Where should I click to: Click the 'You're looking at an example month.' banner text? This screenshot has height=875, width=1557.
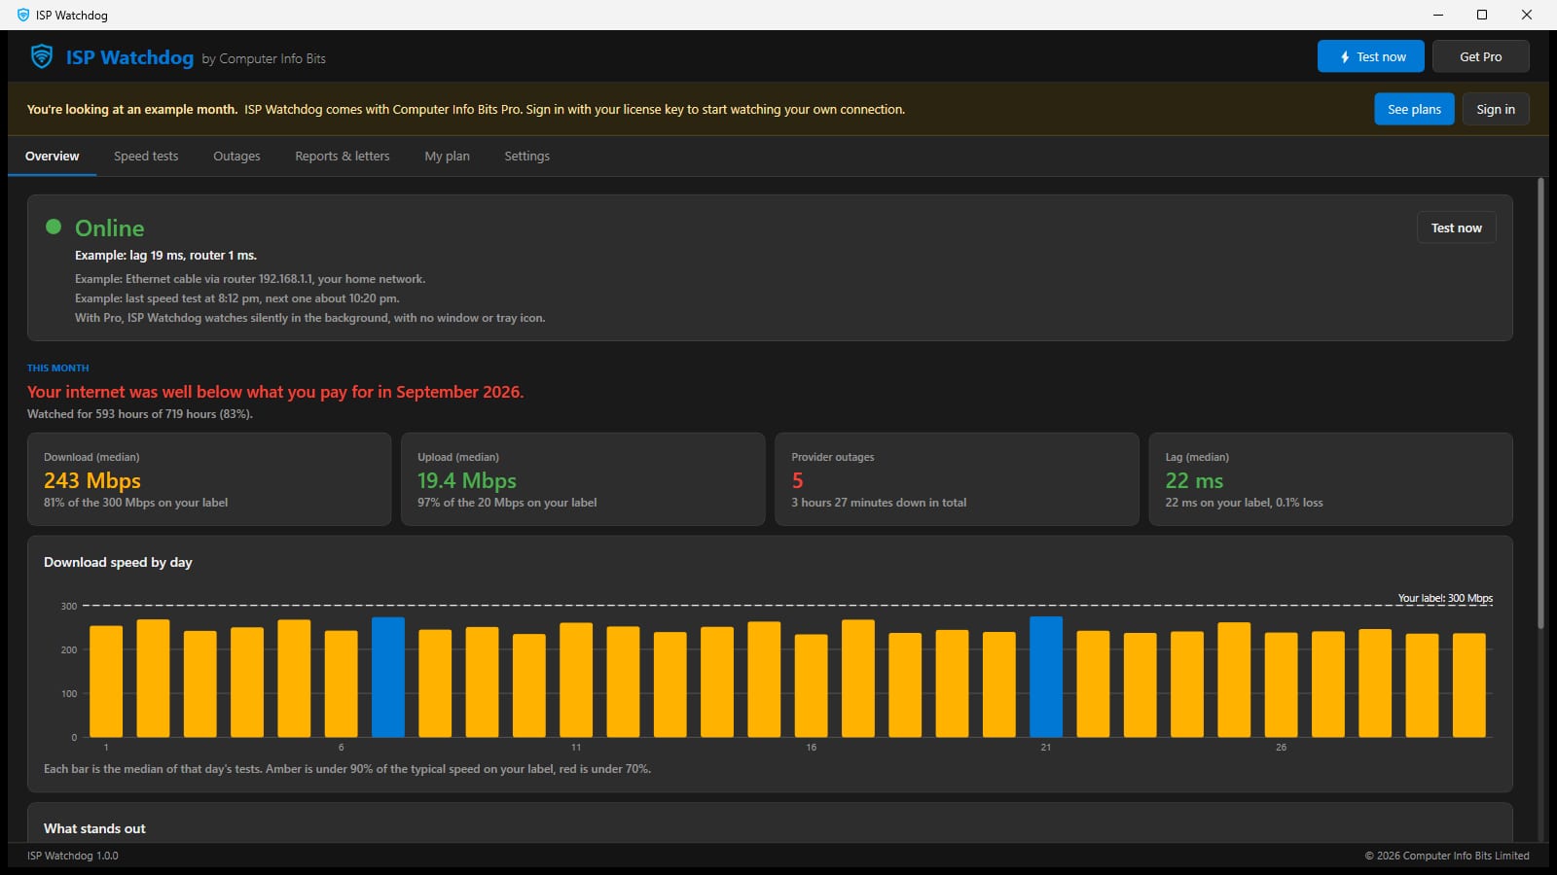pyautogui.click(x=132, y=109)
